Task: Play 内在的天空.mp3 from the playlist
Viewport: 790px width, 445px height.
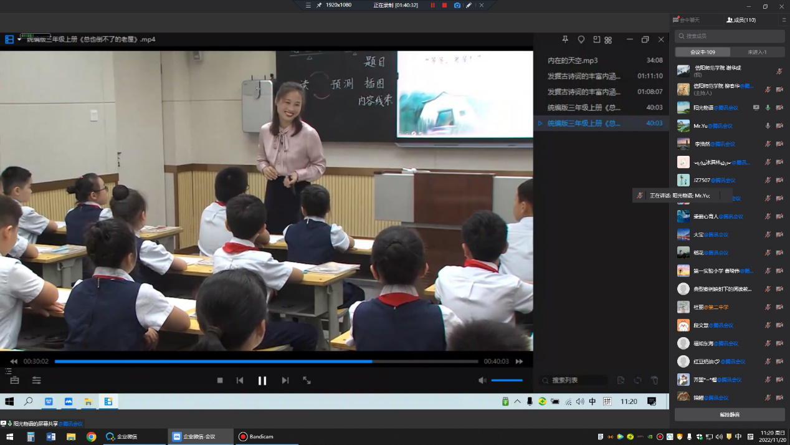Action: click(573, 60)
